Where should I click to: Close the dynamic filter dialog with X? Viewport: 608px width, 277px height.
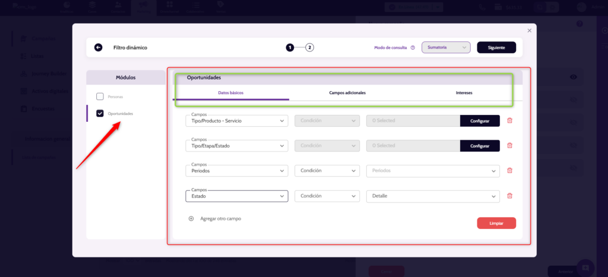(529, 30)
